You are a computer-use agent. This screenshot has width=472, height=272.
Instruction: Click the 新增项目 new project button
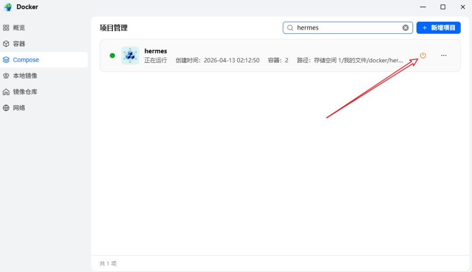tap(438, 28)
